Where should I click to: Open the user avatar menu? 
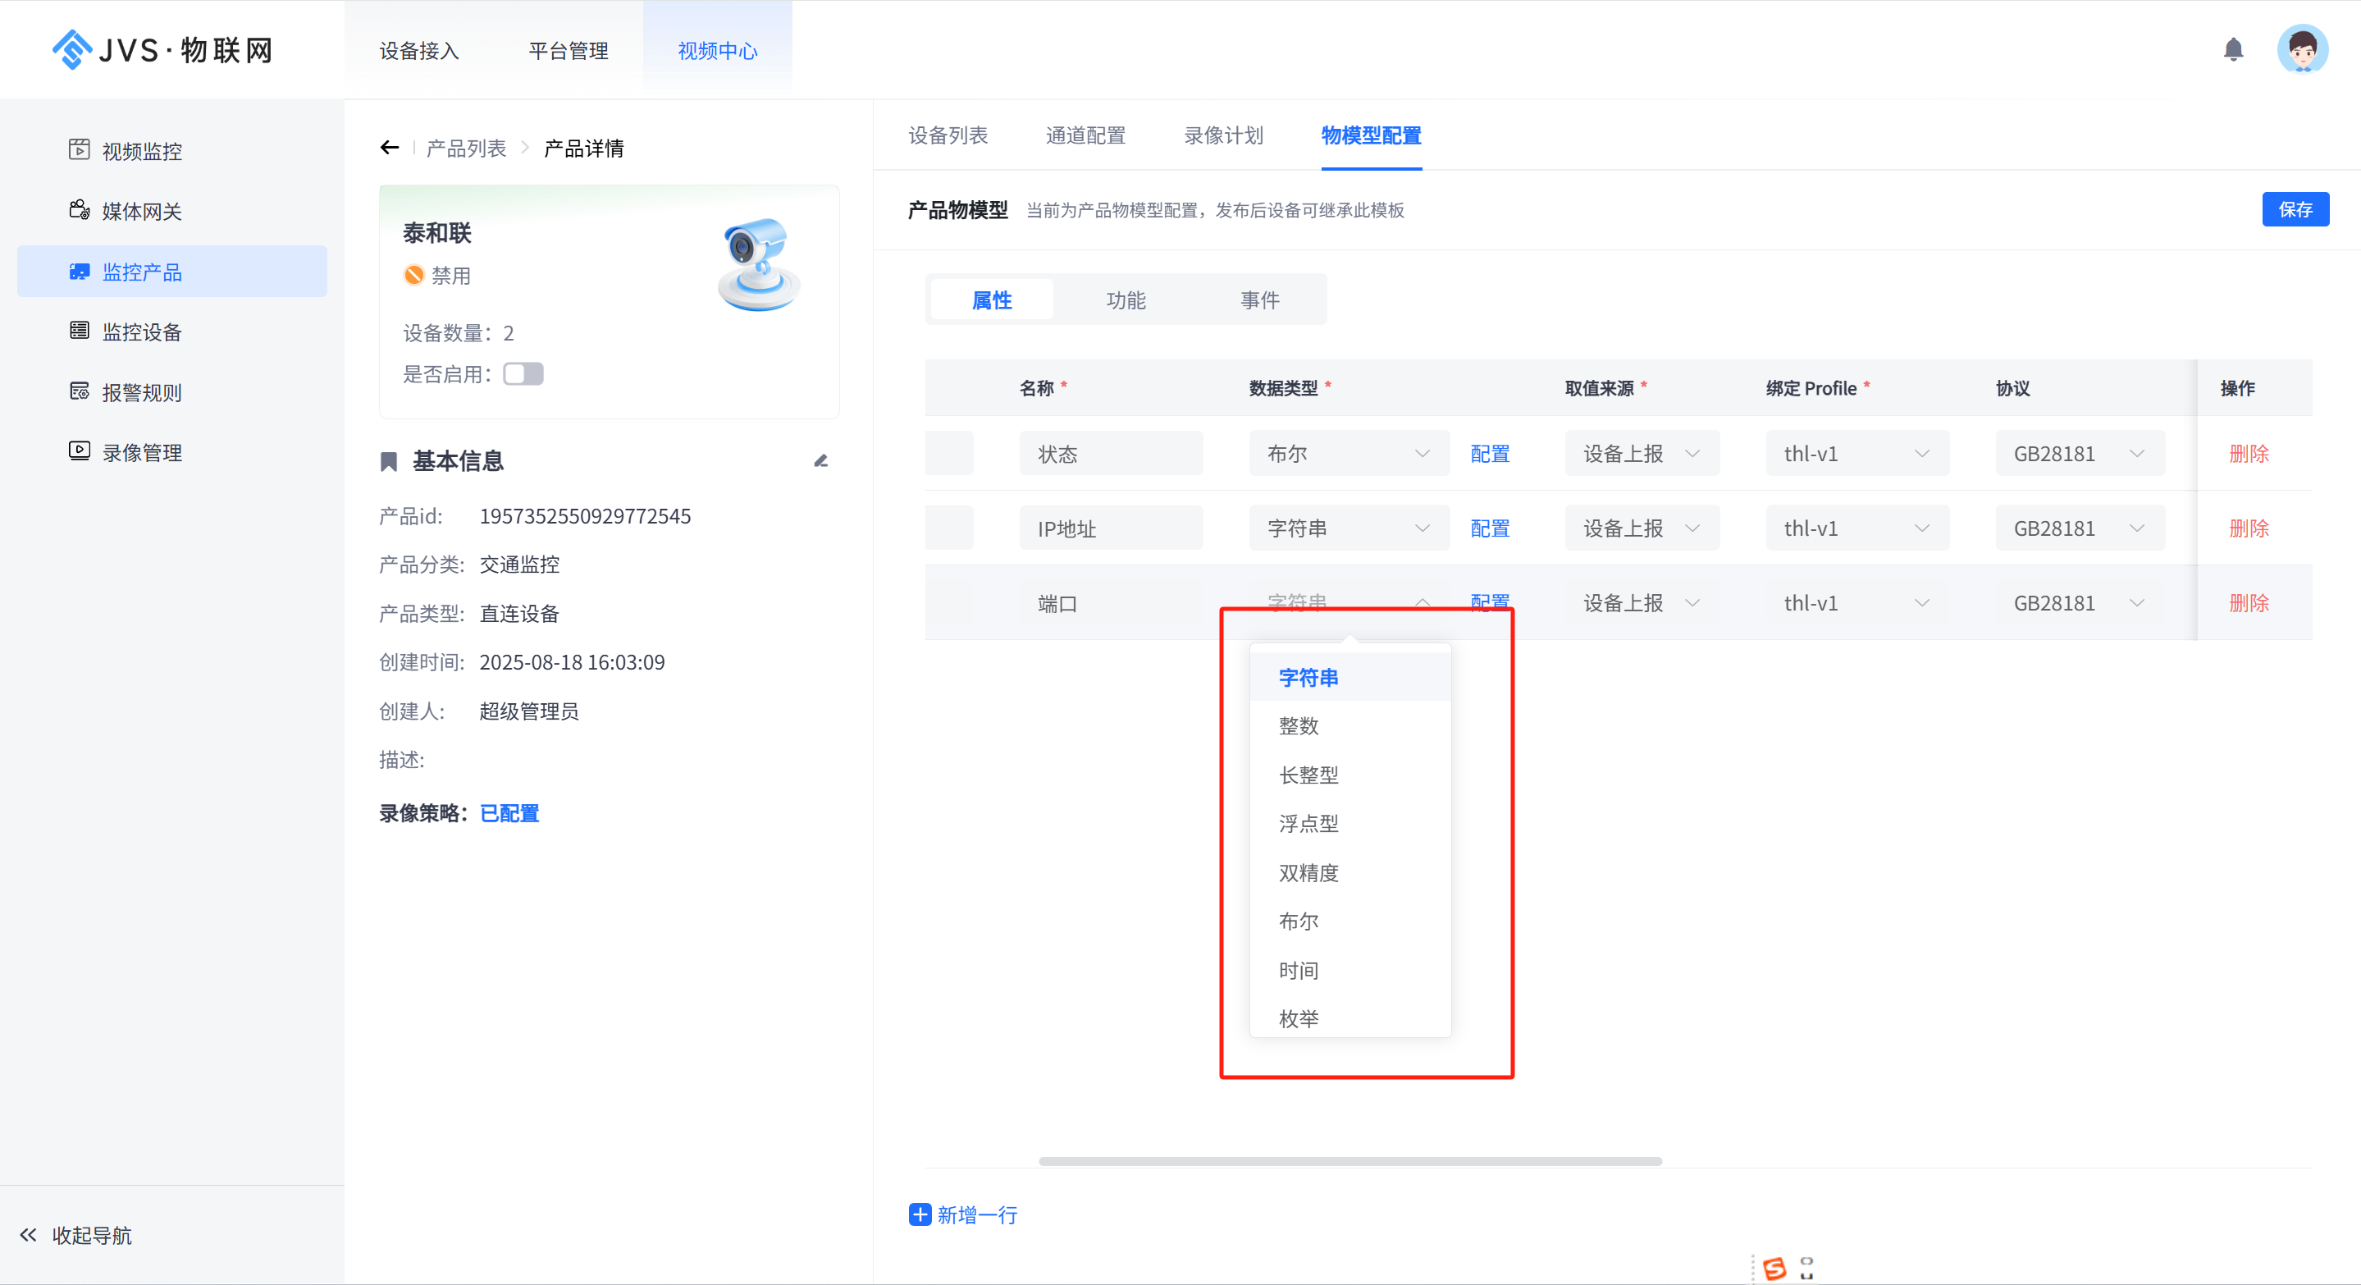tap(2302, 49)
